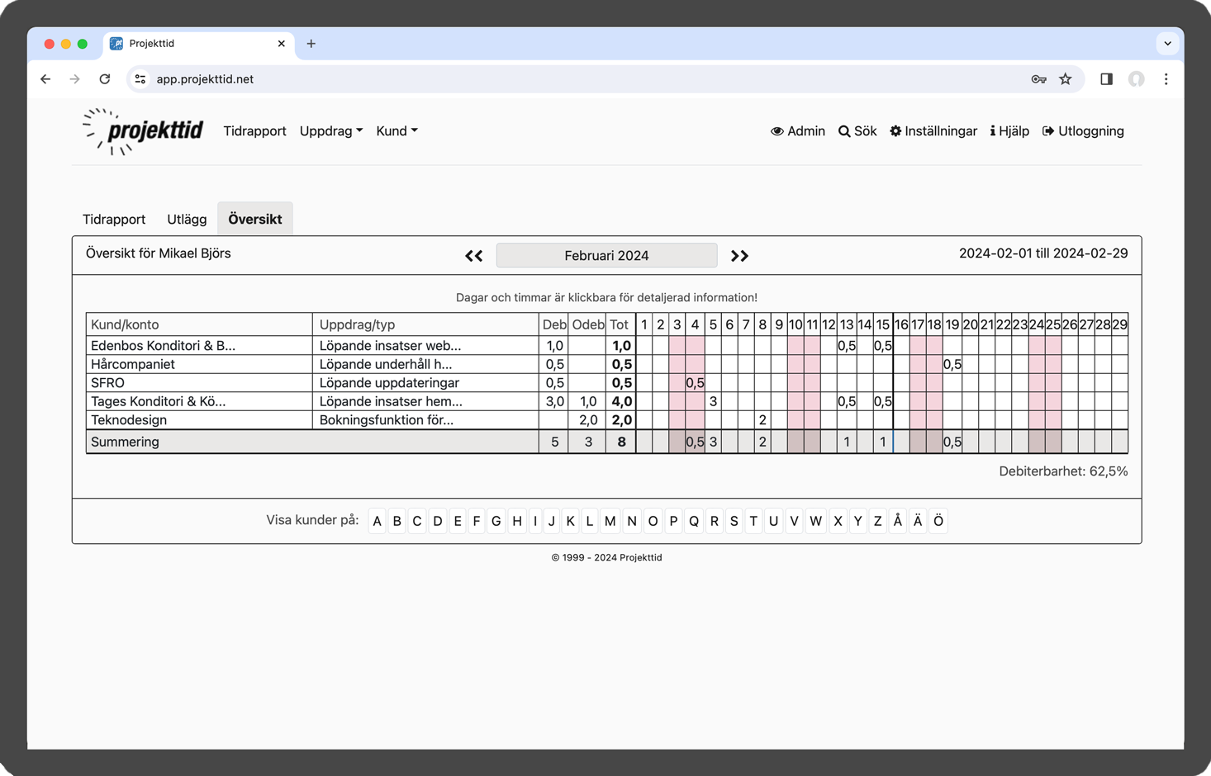Open Tidrapport in the top navigation
The image size is (1211, 776).
[254, 131]
